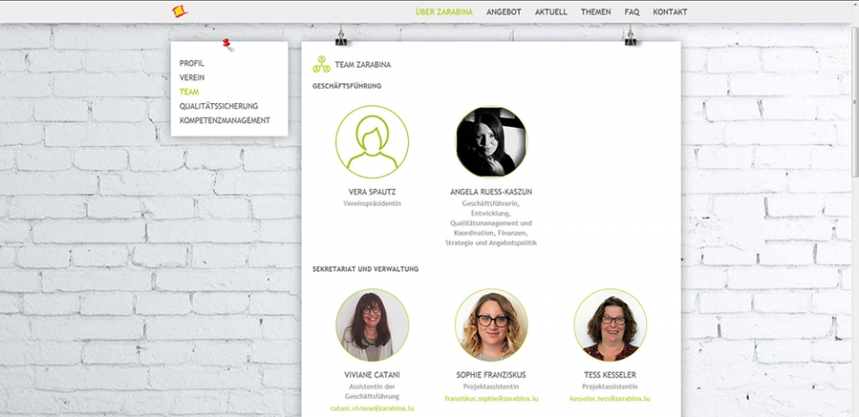Screen dimensions: 859x417
Task: Email catani.viviane@zarabina.lu
Action: click(372, 409)
